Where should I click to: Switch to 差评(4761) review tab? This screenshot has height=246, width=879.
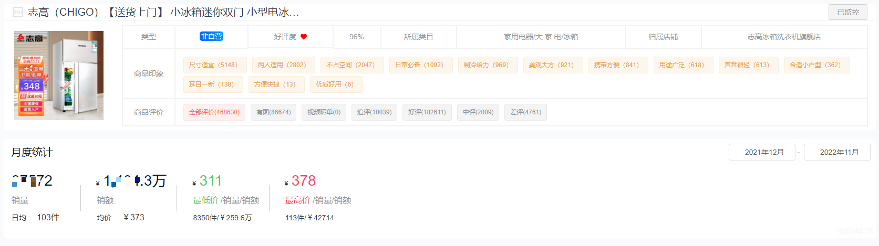coord(525,112)
